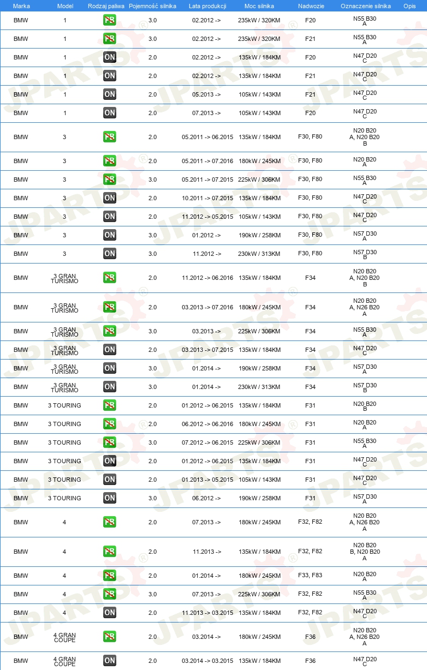
Task: Click the Opis column header
Action: [410, 6]
